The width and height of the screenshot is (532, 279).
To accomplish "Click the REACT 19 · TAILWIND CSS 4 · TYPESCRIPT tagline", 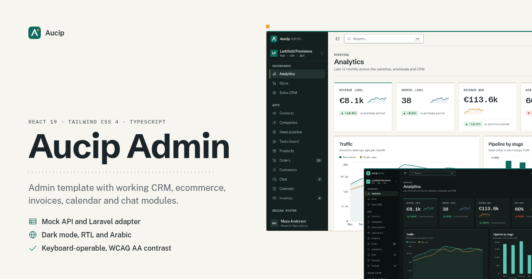I will [97, 122].
